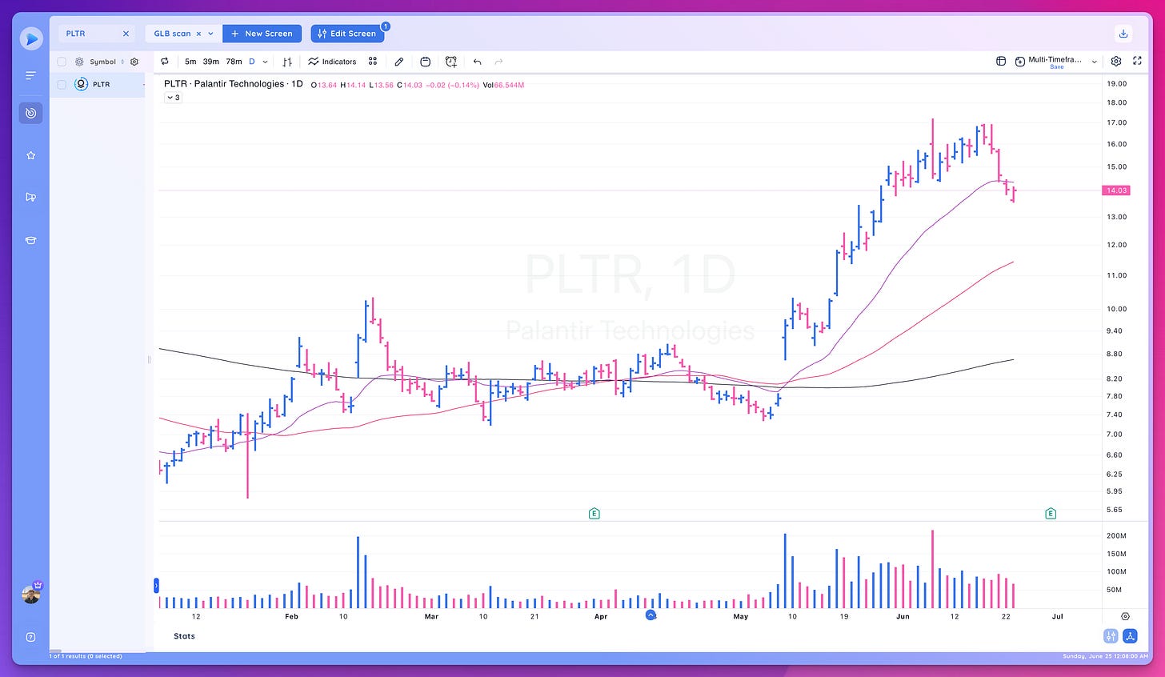Open the late June earnings E marker
Screen dimensions: 1165x677
click(1051, 514)
